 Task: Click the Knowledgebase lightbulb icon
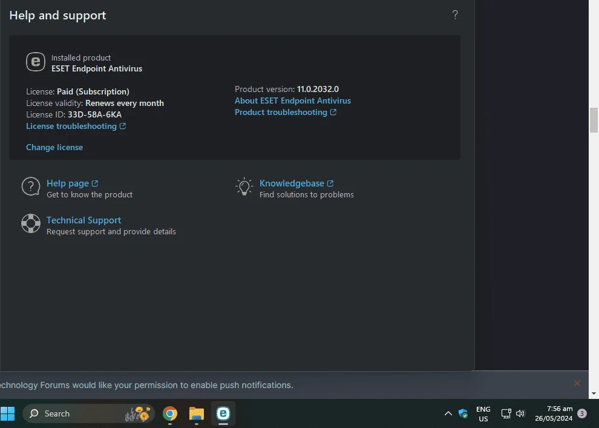(244, 186)
